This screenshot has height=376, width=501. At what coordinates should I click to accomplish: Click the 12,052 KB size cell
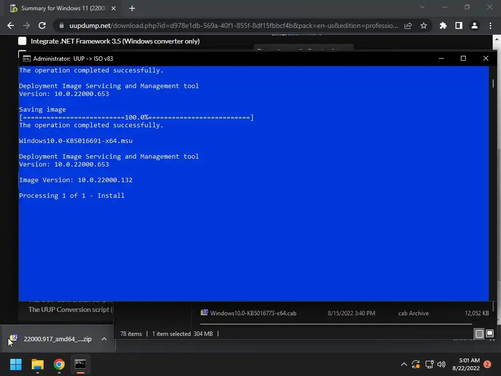click(477, 313)
